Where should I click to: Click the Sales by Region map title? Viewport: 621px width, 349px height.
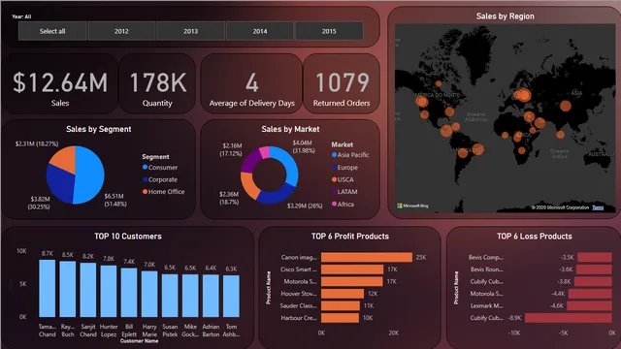[505, 16]
